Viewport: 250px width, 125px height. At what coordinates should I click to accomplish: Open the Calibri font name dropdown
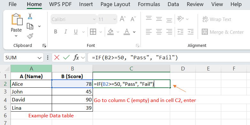[x=94, y=19]
